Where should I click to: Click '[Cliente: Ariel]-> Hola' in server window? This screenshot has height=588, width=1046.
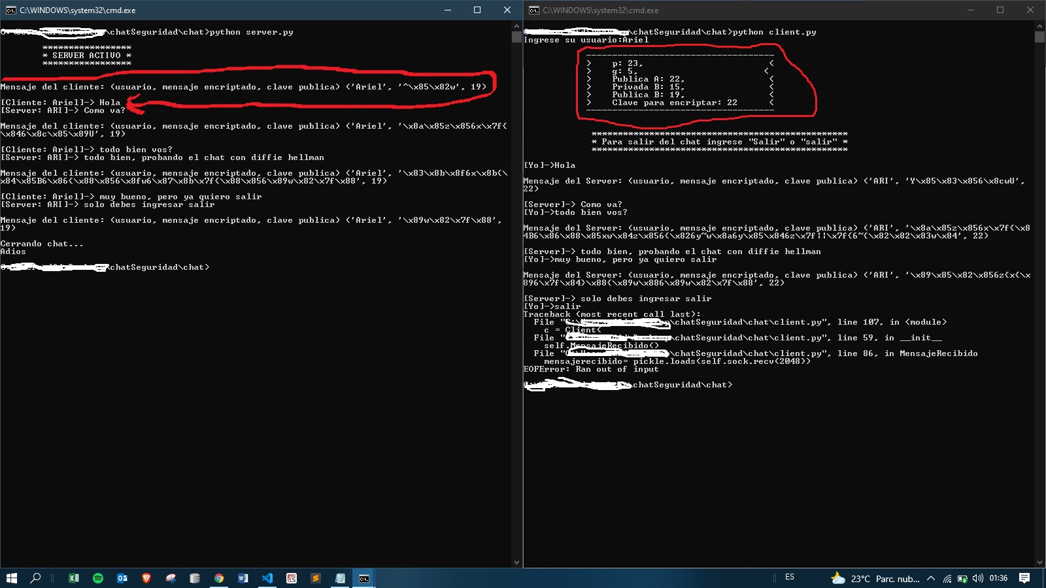[x=60, y=103]
